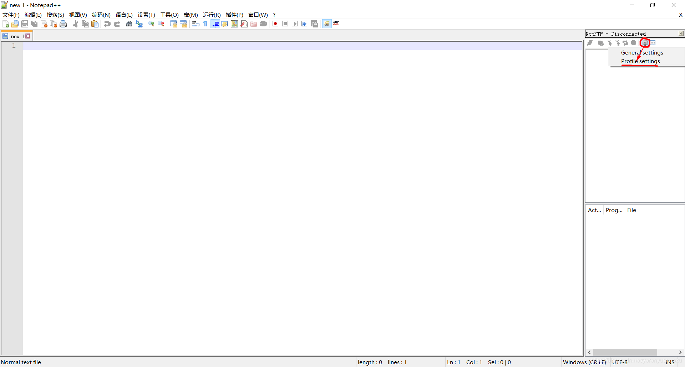Image resolution: width=685 pixels, height=367 pixels.
Task: Click NppFTP show messages window icon
Action: 653,43
